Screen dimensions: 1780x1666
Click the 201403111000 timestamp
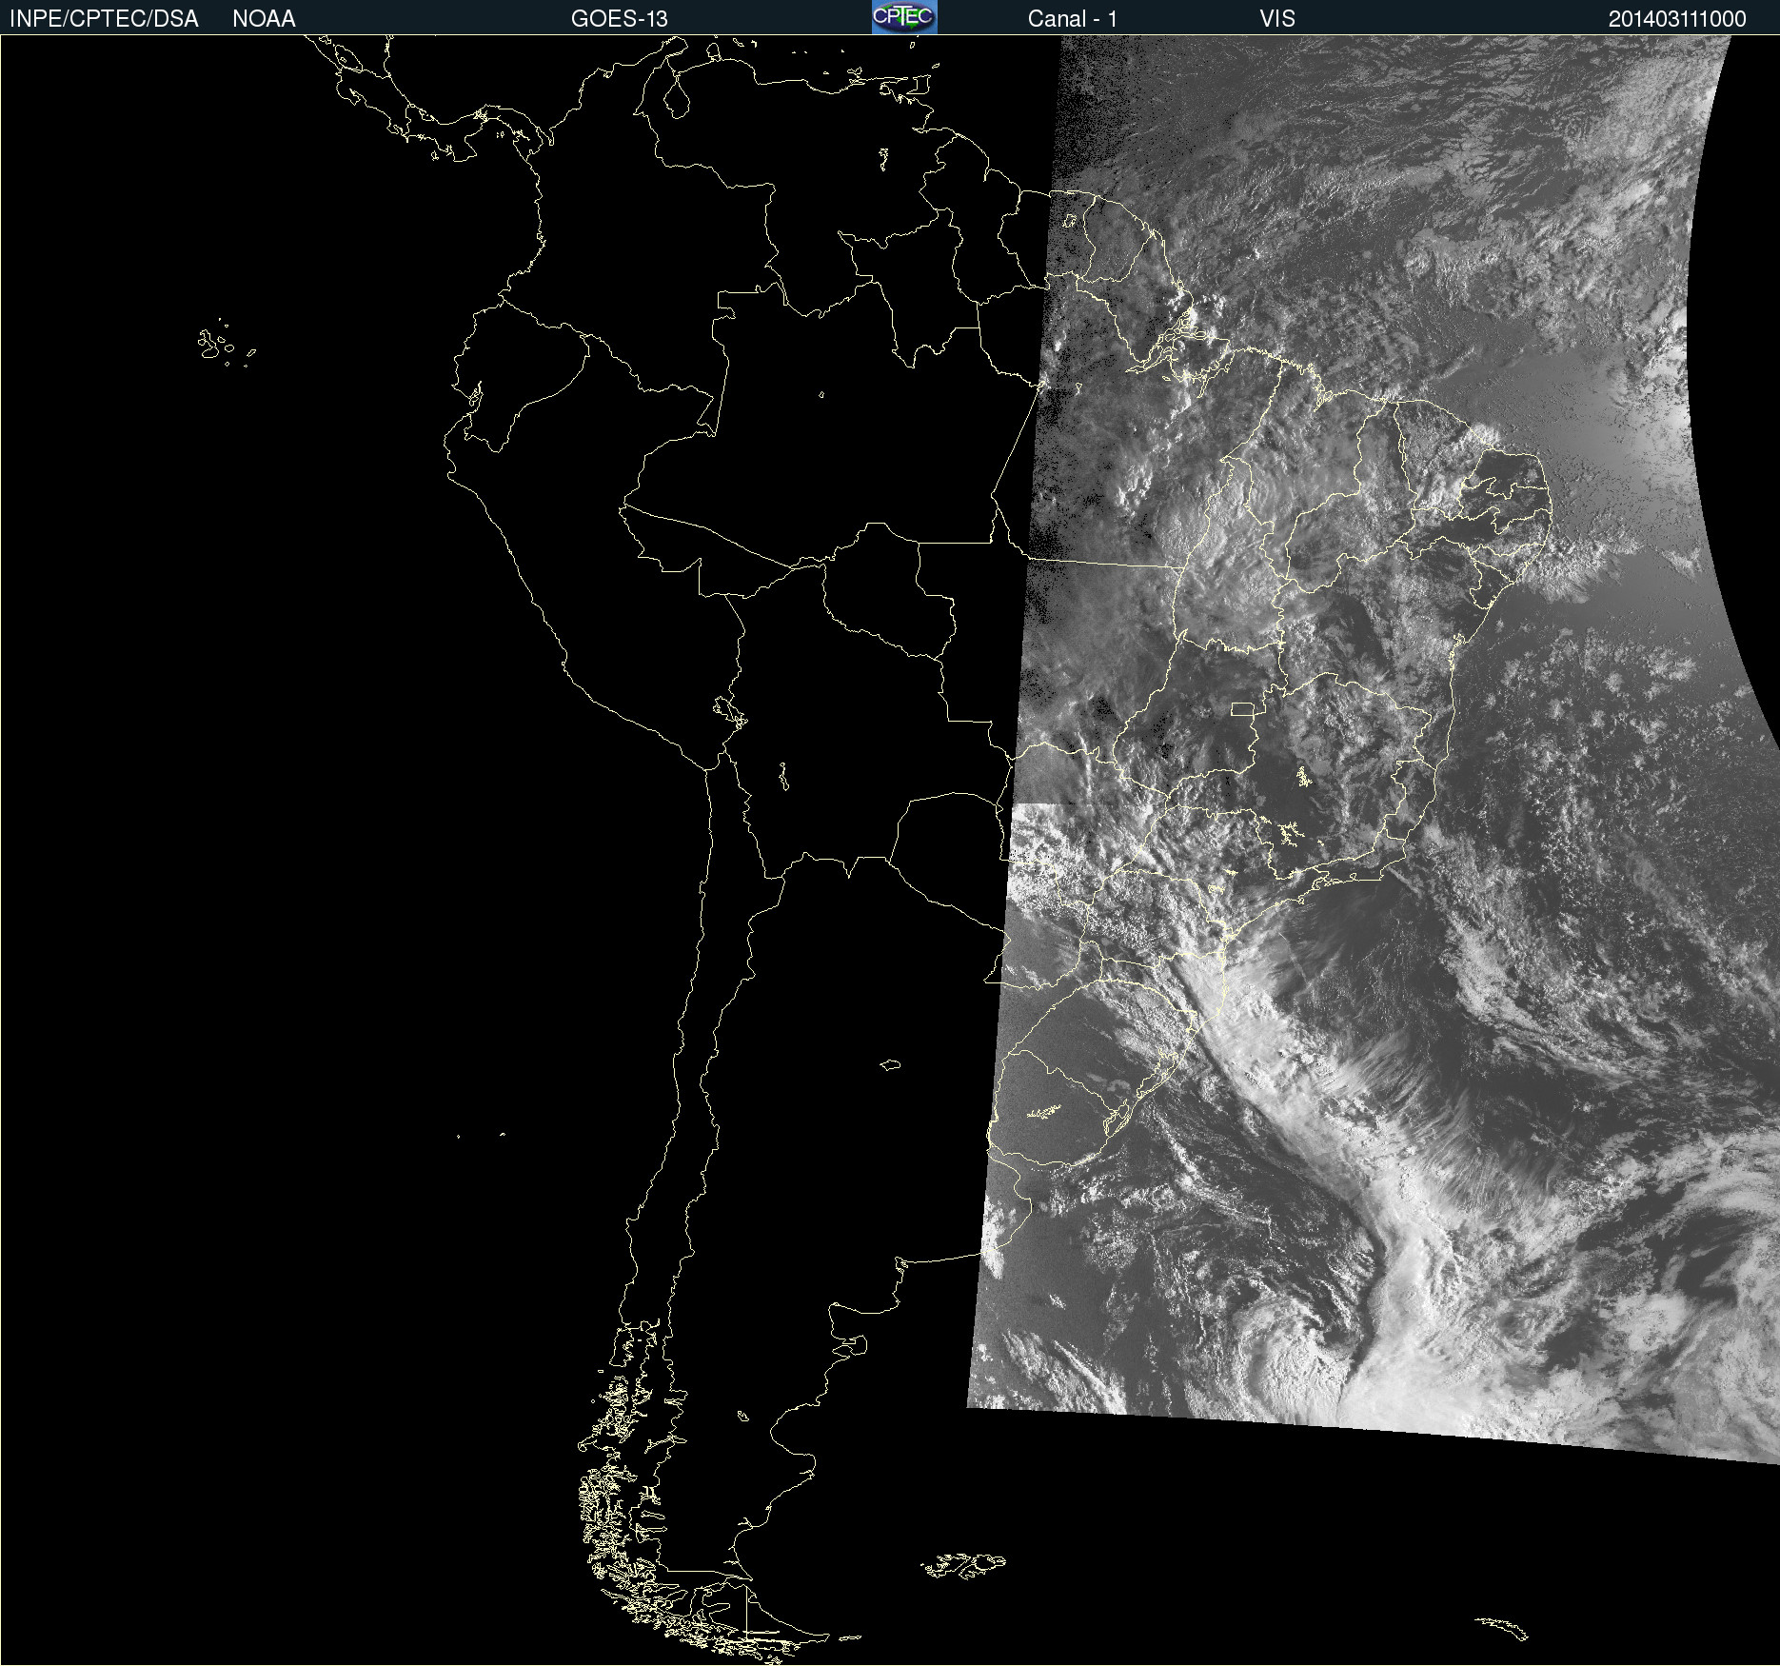pos(1677,19)
